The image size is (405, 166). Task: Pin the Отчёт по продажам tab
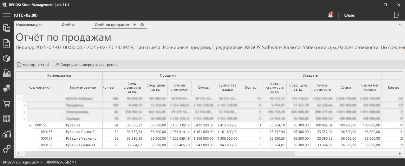(x=135, y=25)
